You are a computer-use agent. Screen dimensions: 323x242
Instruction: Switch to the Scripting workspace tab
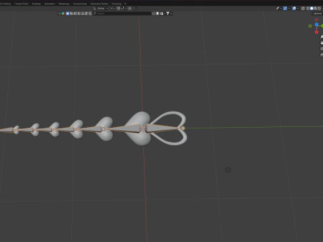(x=116, y=4)
